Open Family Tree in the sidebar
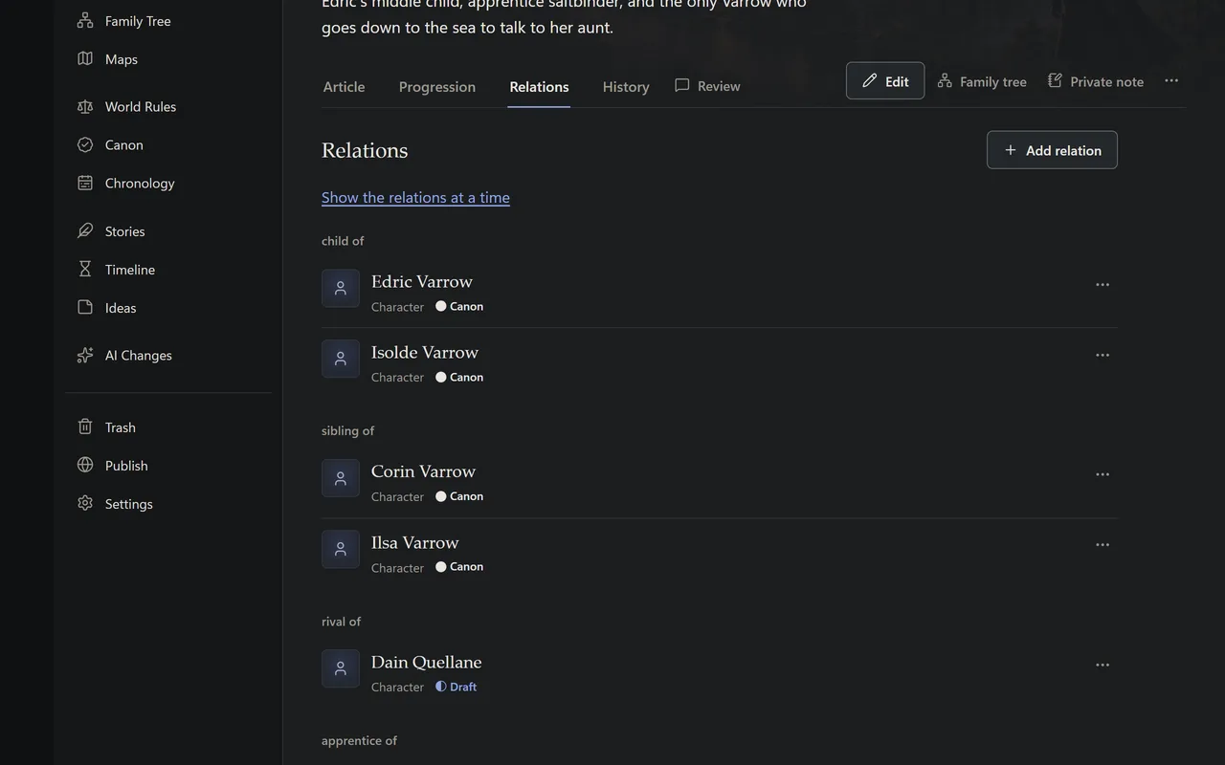The height and width of the screenshot is (765, 1225). [123, 21]
